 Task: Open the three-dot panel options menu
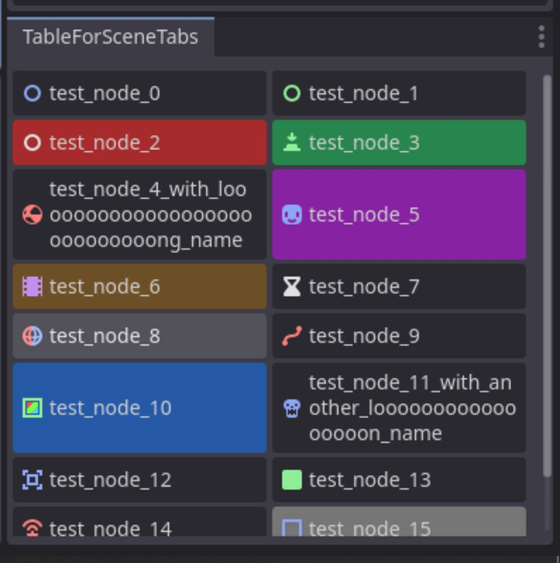(542, 37)
